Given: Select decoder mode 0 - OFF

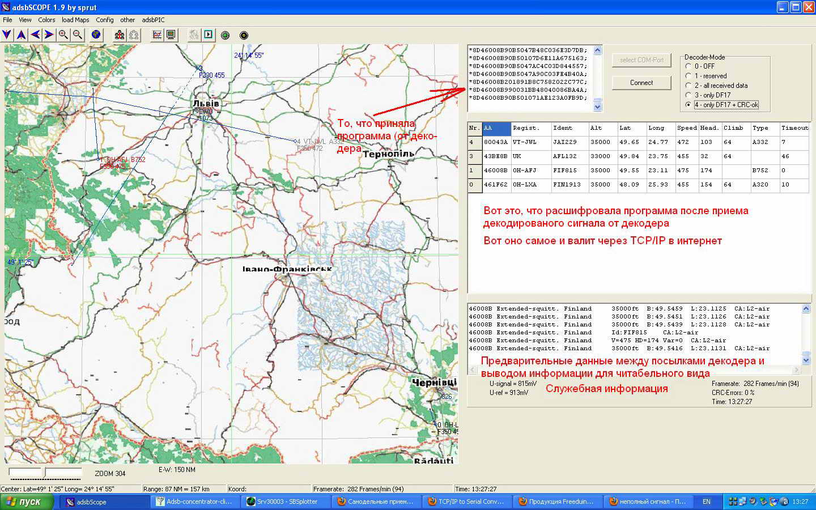Looking at the screenshot, I should click(x=688, y=66).
